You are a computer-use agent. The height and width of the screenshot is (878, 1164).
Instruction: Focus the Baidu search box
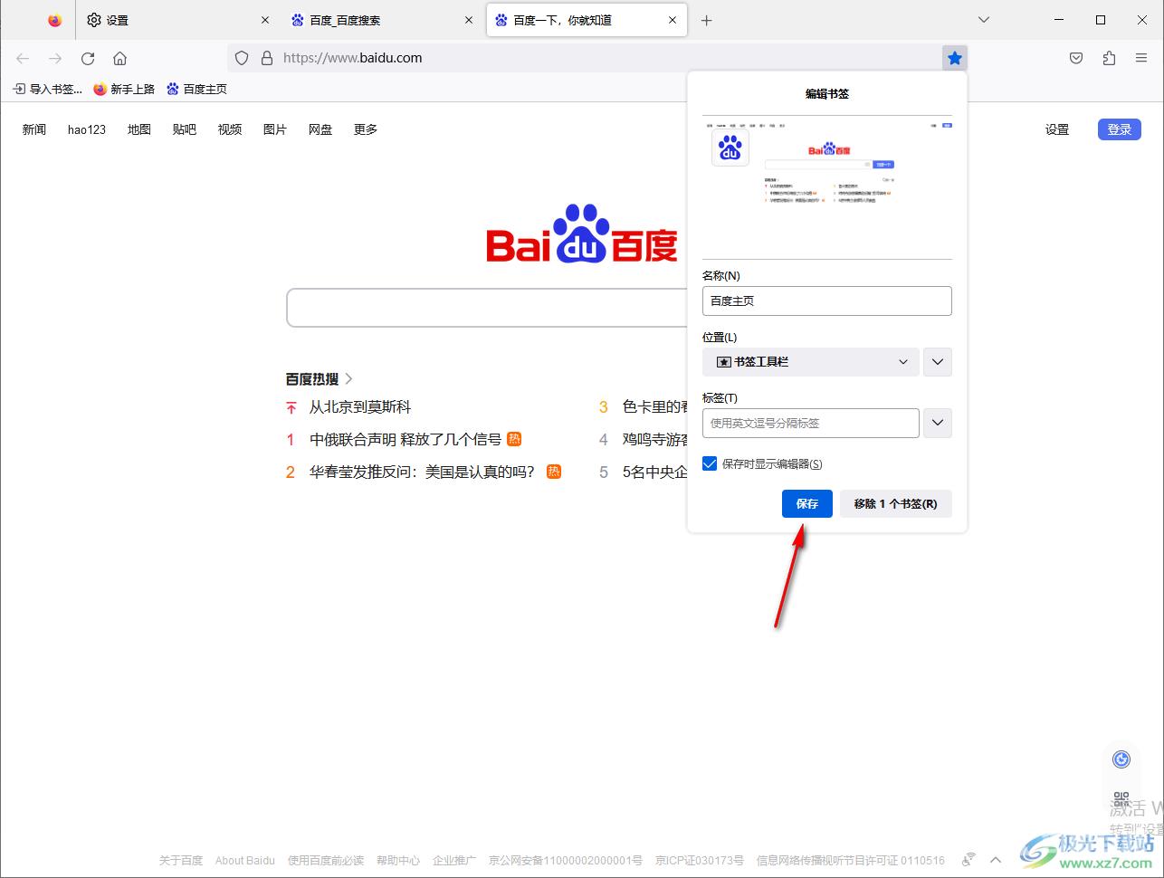(489, 308)
